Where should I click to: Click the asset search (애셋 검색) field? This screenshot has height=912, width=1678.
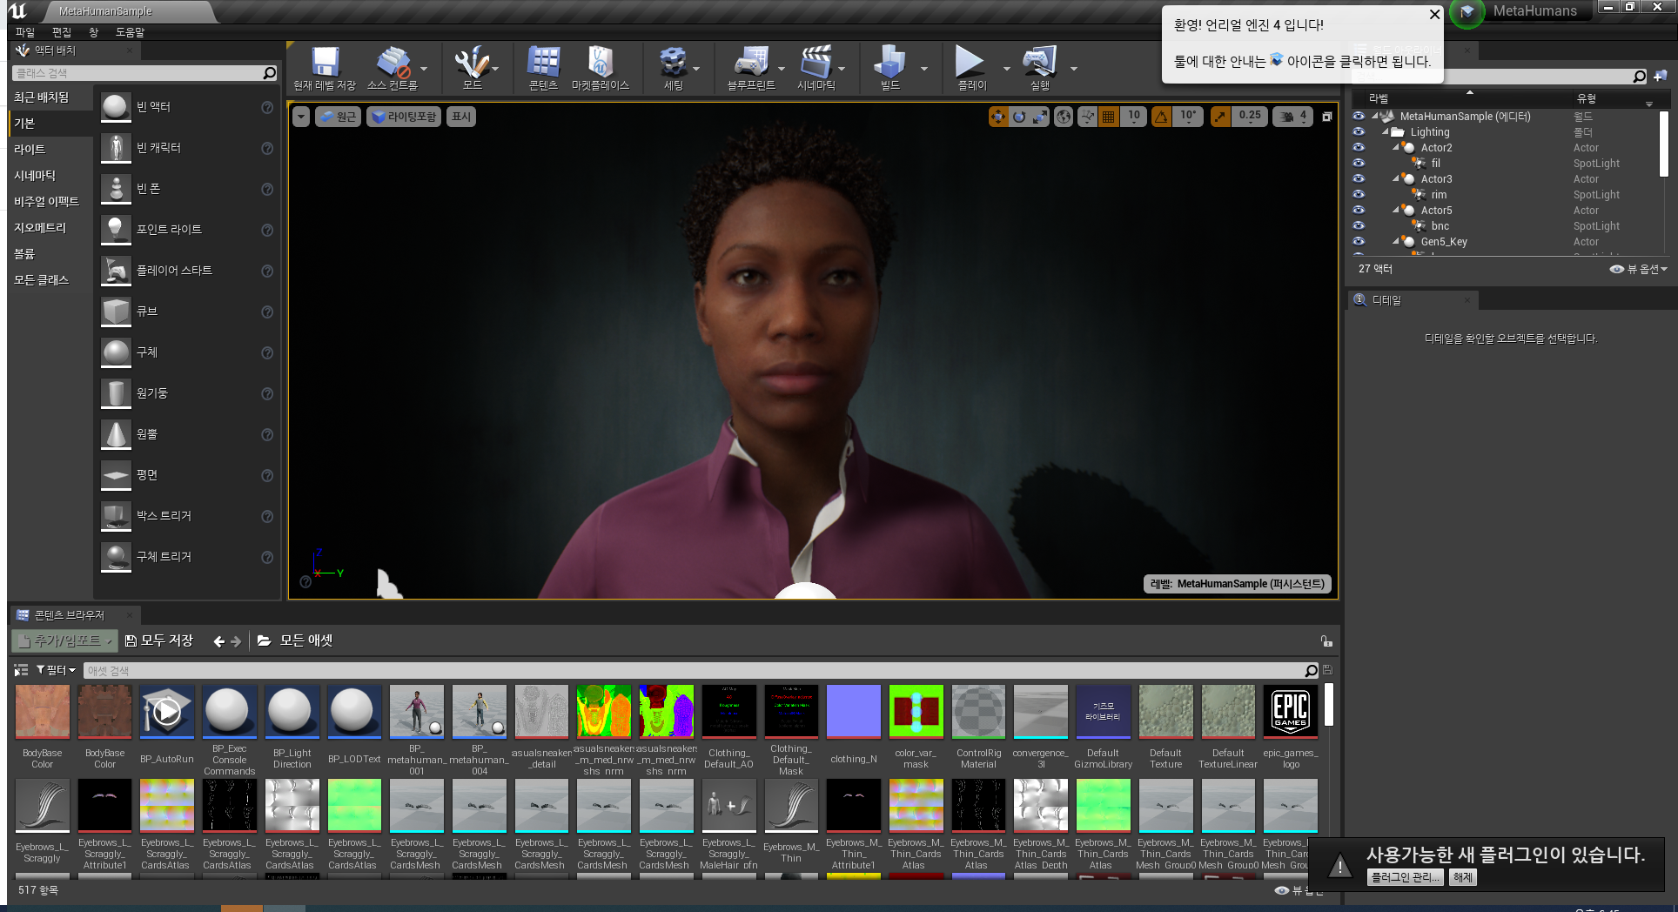pos(694,671)
